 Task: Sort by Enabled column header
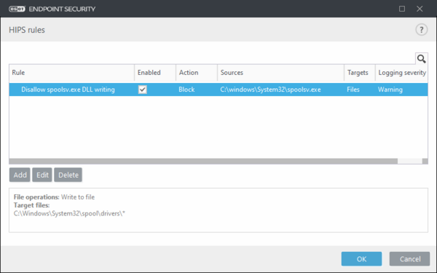pyautogui.click(x=155, y=73)
